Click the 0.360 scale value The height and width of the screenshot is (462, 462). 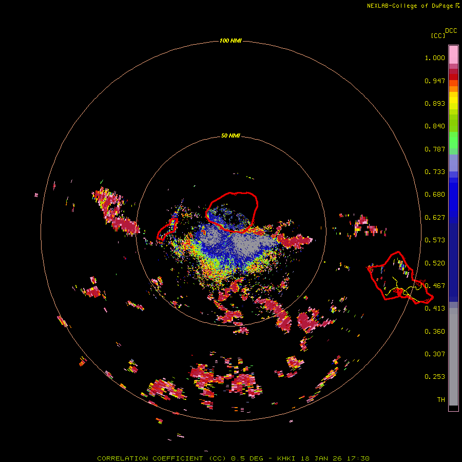point(435,332)
